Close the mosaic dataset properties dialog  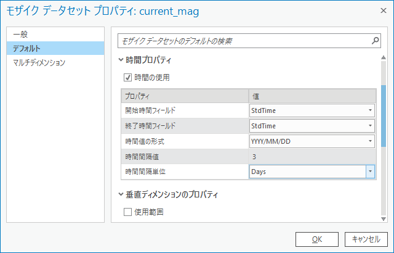pyautogui.click(x=379, y=12)
